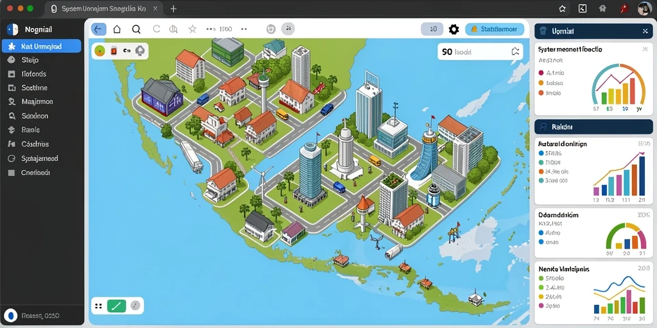Click the dark dotted round toolbar icon

coord(288,28)
